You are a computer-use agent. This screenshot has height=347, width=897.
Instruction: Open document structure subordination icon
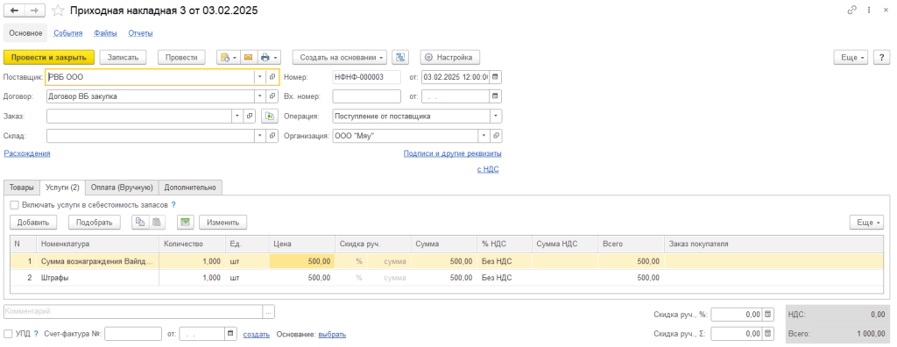coord(400,57)
